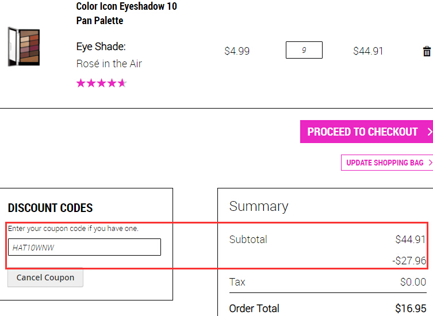Click the HAT10WNW coupon code field
Viewport: 433px width, 316px height.
85,247
